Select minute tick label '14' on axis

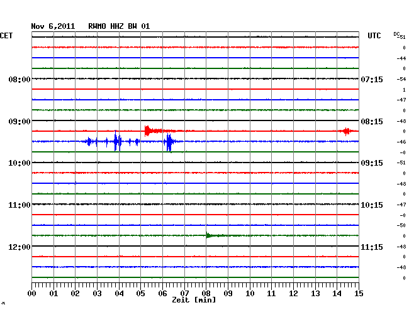click(337, 294)
